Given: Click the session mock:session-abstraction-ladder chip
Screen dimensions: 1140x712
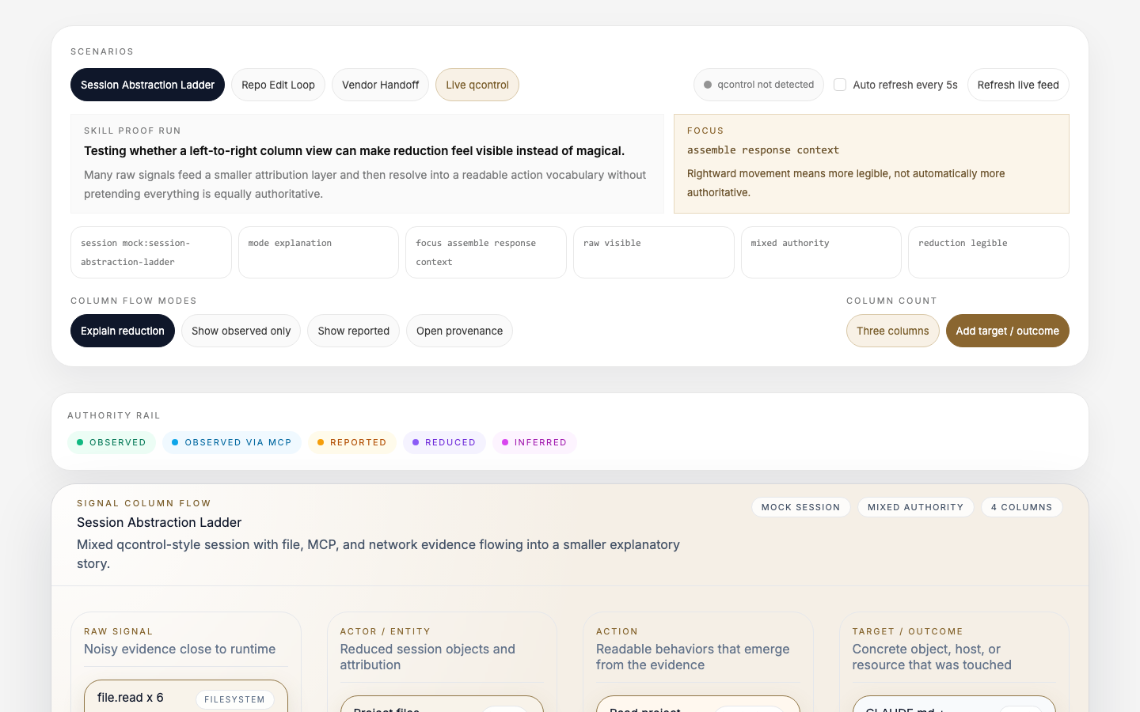Looking at the screenshot, I should pyautogui.click(x=150, y=252).
